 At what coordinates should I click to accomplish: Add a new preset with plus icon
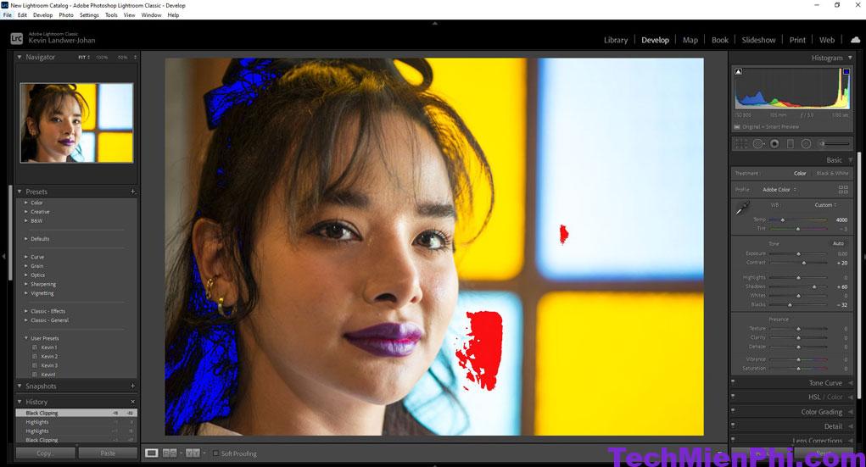132,192
